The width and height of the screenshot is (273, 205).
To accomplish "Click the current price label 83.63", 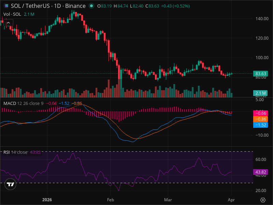I will 260,73.
